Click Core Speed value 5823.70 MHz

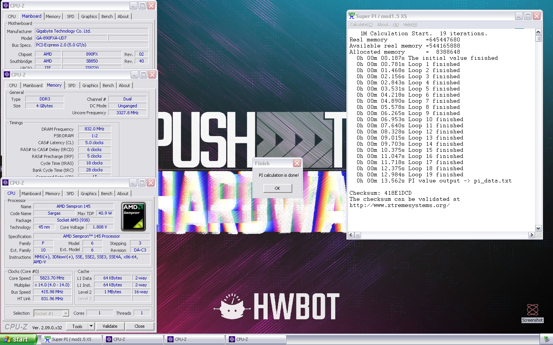[x=52, y=278]
